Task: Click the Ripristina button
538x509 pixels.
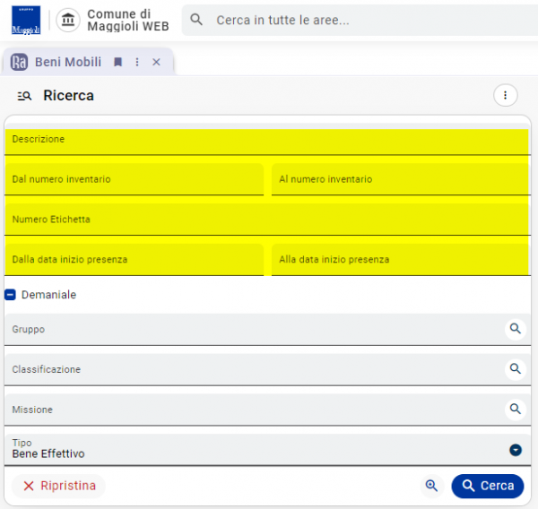Action: 58,486
